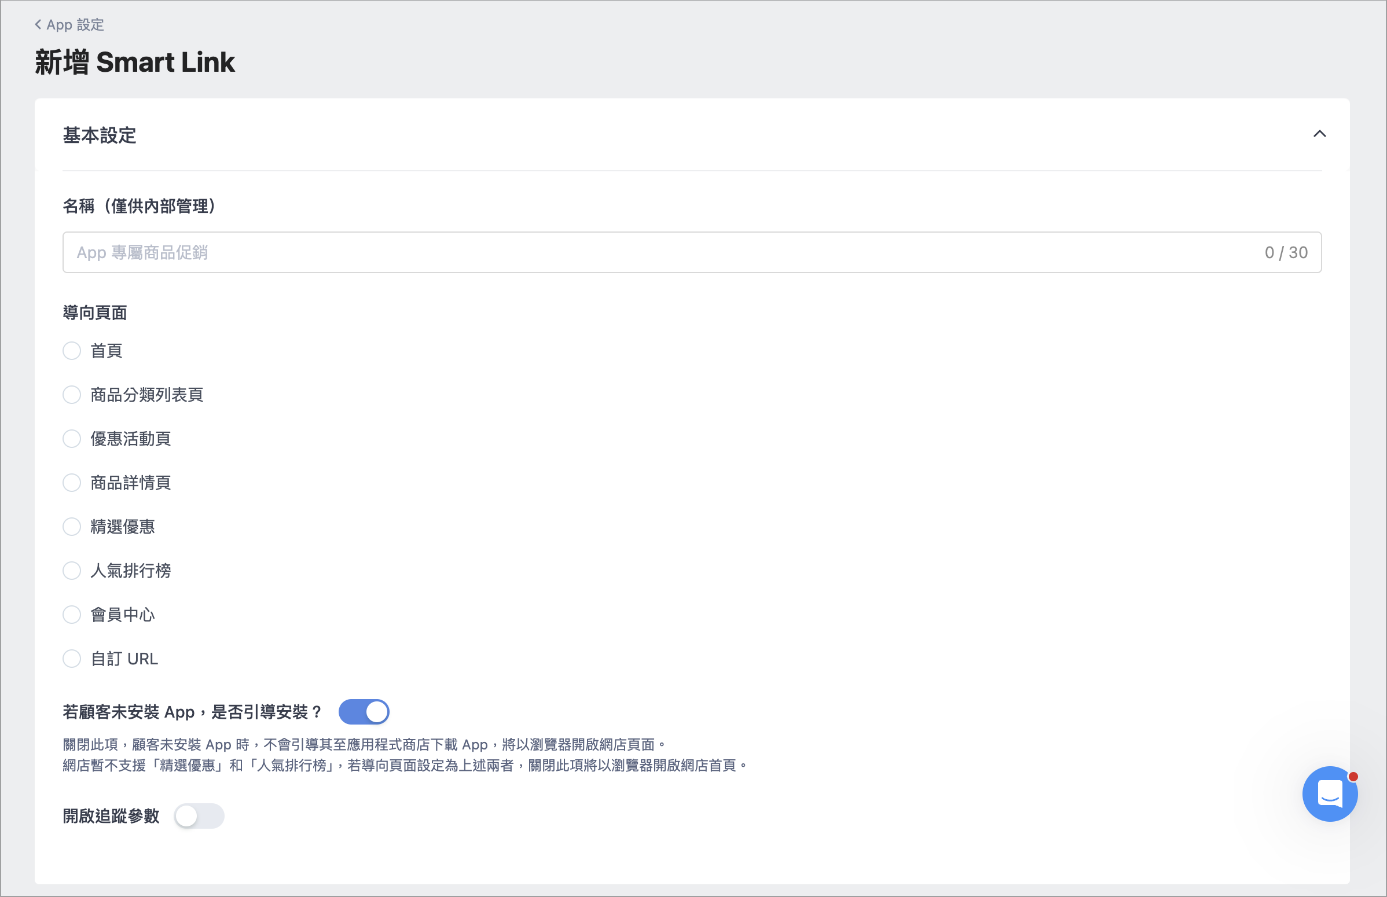Click the 導向頁面 label
Viewport: 1387px width, 897px height.
coord(95,313)
